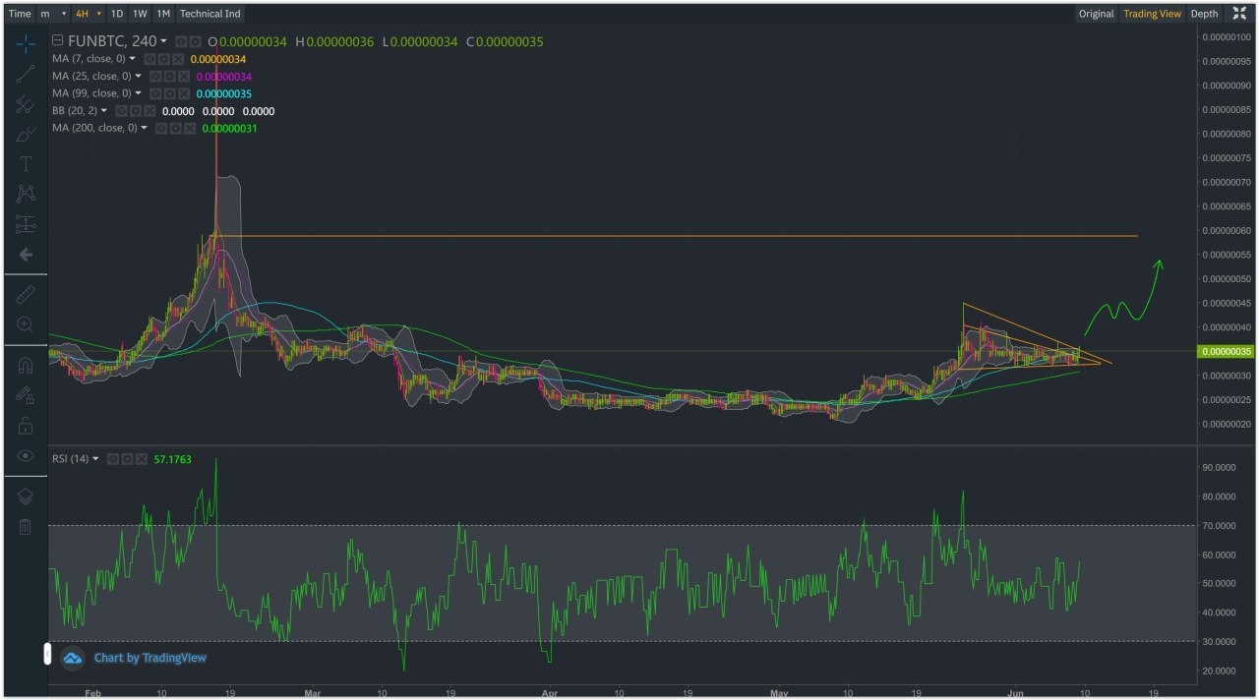Click the 0.00000035 current price label
The image size is (1259, 700).
point(1225,351)
